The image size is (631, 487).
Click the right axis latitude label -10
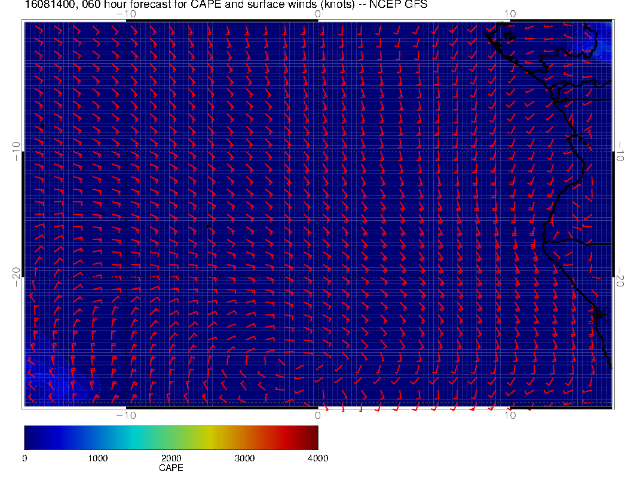[622, 152]
